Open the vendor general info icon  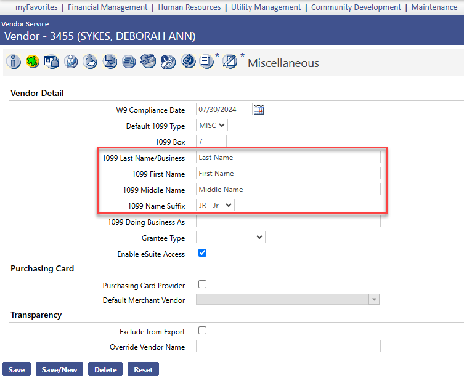14,62
